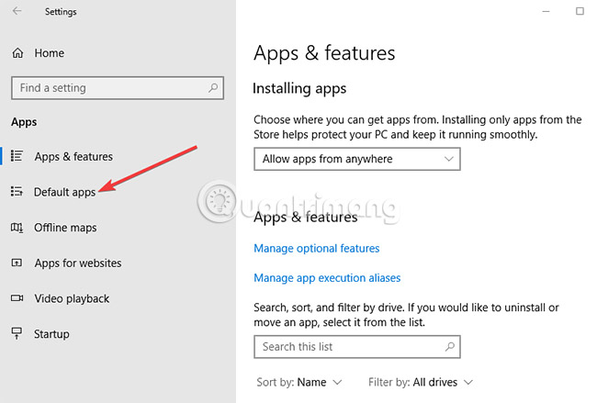Click the Video playback camera icon
This screenshot has width=597, height=403.
coord(17,298)
